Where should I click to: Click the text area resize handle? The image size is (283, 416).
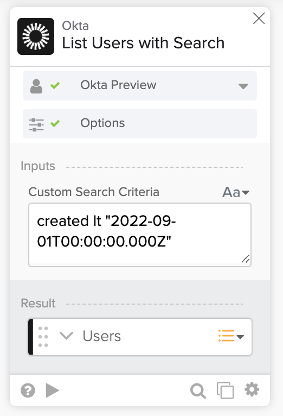click(246, 259)
